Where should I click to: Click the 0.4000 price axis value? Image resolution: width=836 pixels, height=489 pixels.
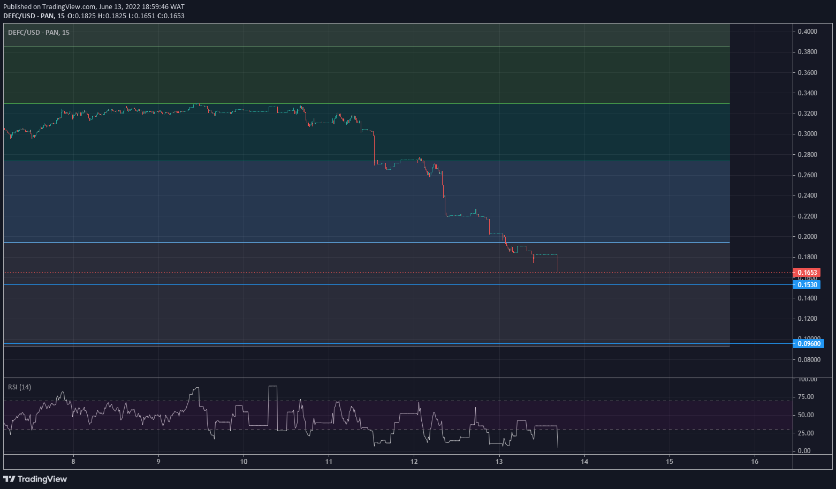(x=807, y=32)
